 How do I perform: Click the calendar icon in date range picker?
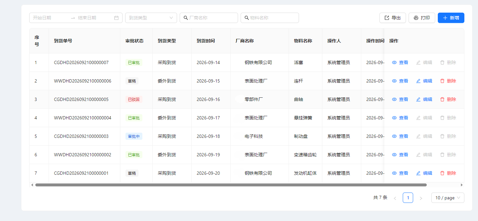116,18
